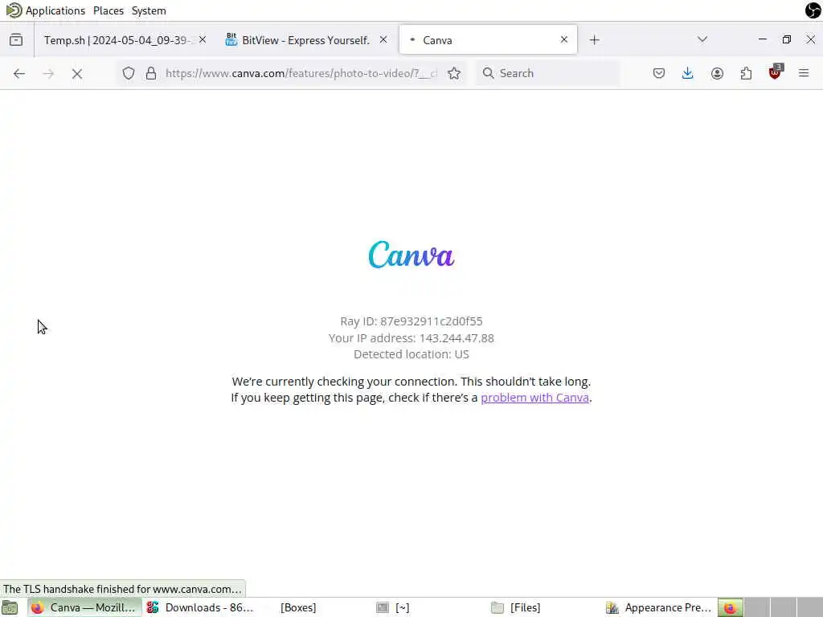Click the OBS icon in the top panel

(813, 10)
